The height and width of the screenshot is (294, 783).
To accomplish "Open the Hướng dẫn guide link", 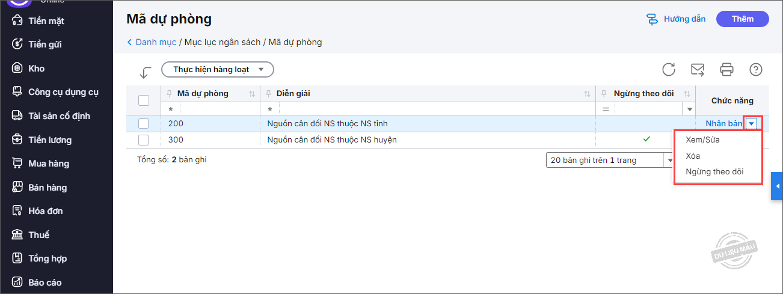I will click(676, 19).
